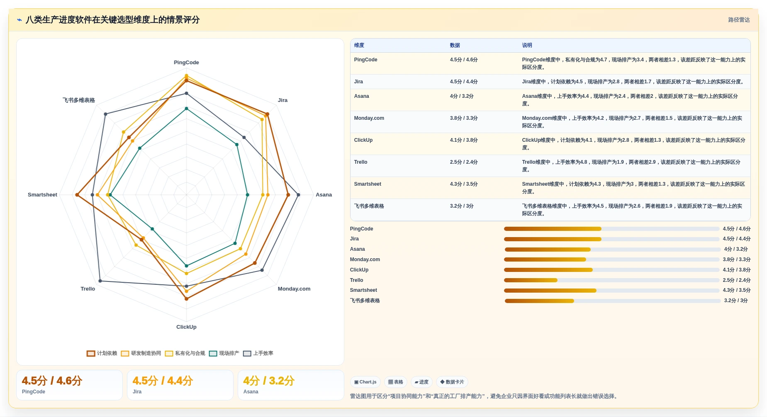The width and height of the screenshot is (767, 417).
Task: Click the 飞书多维表格 axis label on the radar
Action: coord(79,100)
